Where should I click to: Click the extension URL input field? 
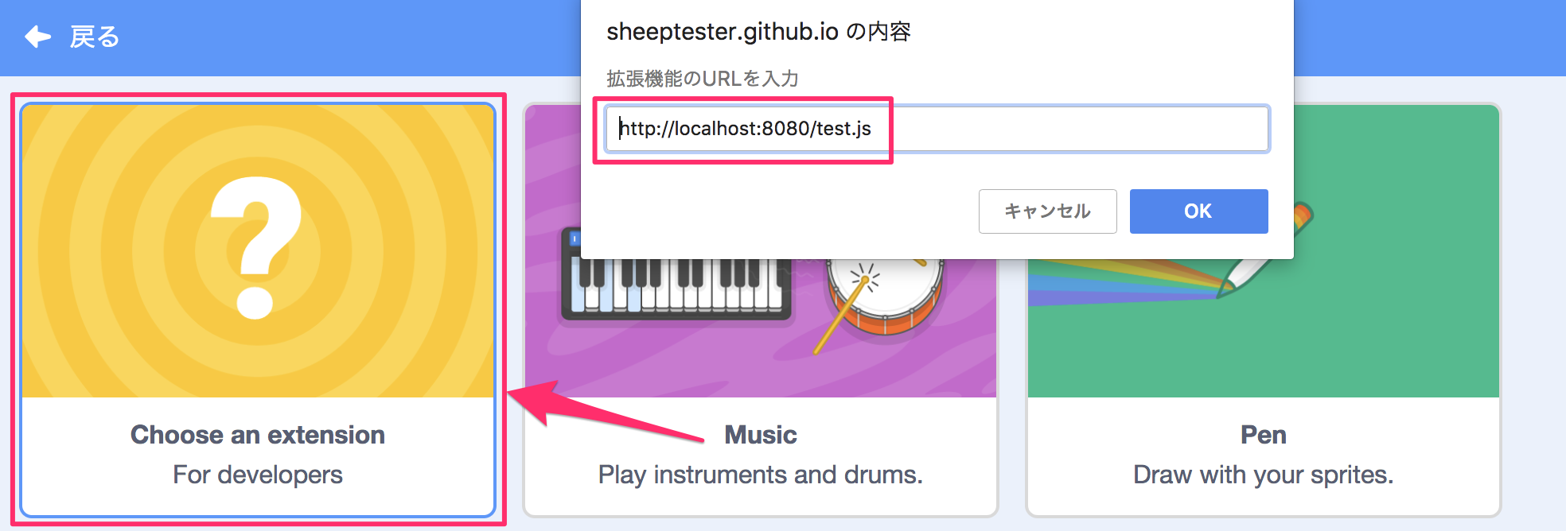coord(937,129)
